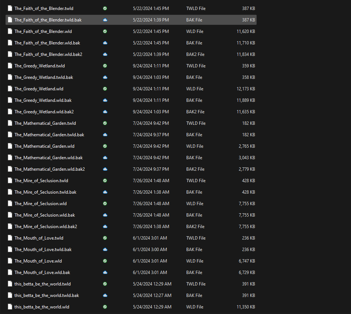Click the cloud icon for The_Mire_of_Seclusion.twld.bak
The width and height of the screenshot is (351, 314).
[x=105, y=192]
